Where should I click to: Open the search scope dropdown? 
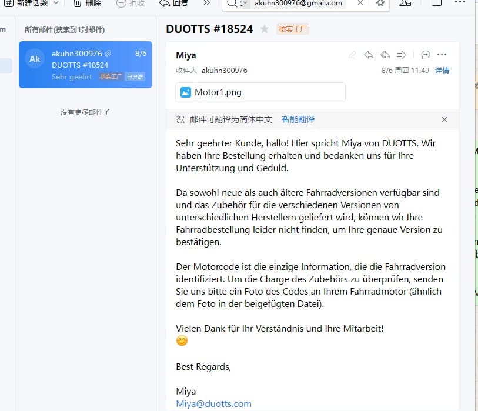[245, 4]
